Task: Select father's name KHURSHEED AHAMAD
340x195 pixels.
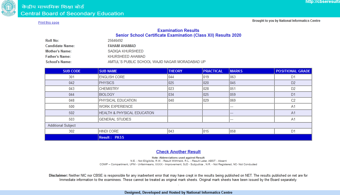Action: pyautogui.click(x=126, y=57)
